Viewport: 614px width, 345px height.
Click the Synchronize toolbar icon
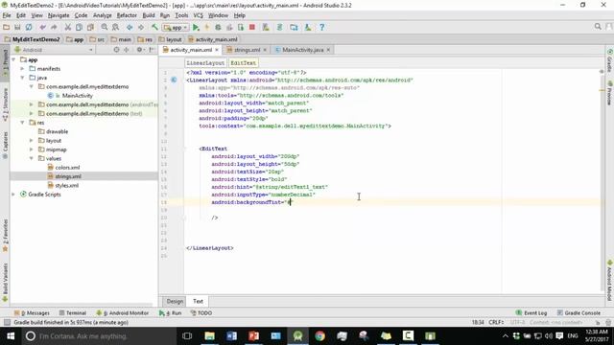click(29, 28)
